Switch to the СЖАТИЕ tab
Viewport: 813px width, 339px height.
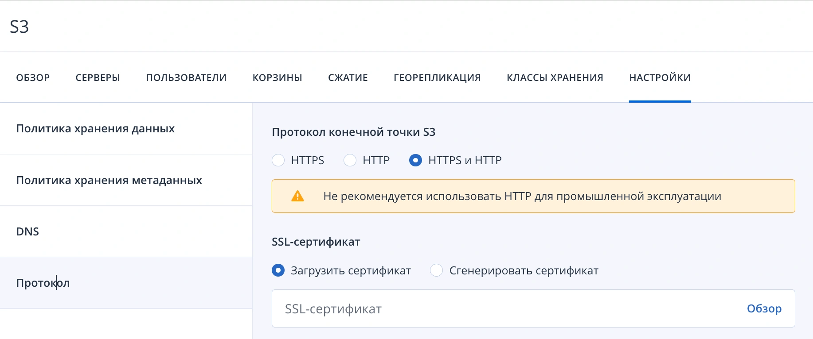pos(348,77)
